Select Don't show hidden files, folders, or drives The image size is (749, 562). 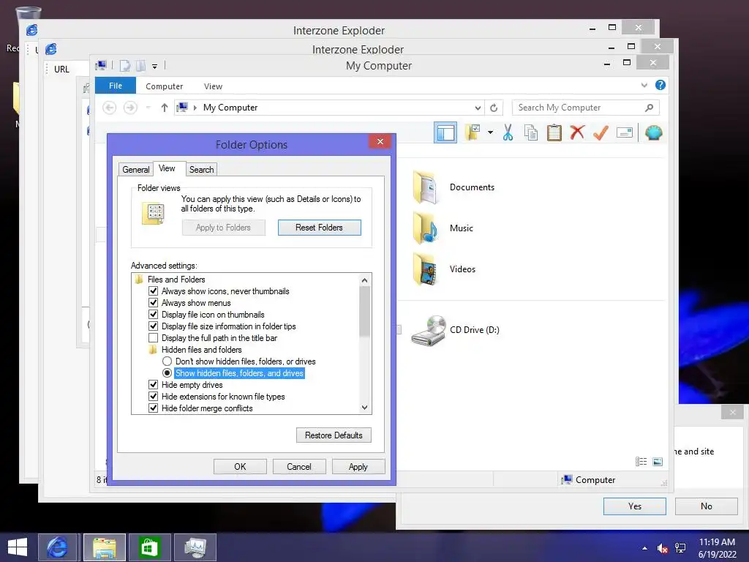point(168,361)
